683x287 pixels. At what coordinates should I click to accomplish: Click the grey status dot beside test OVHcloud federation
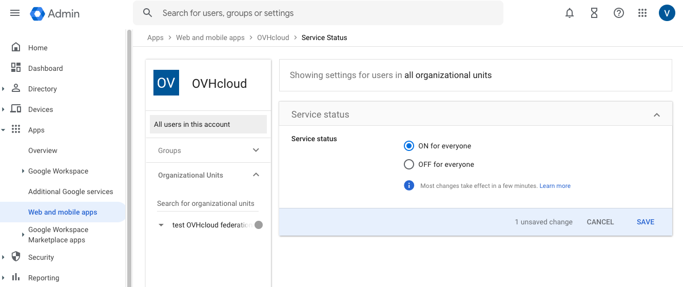tap(259, 225)
